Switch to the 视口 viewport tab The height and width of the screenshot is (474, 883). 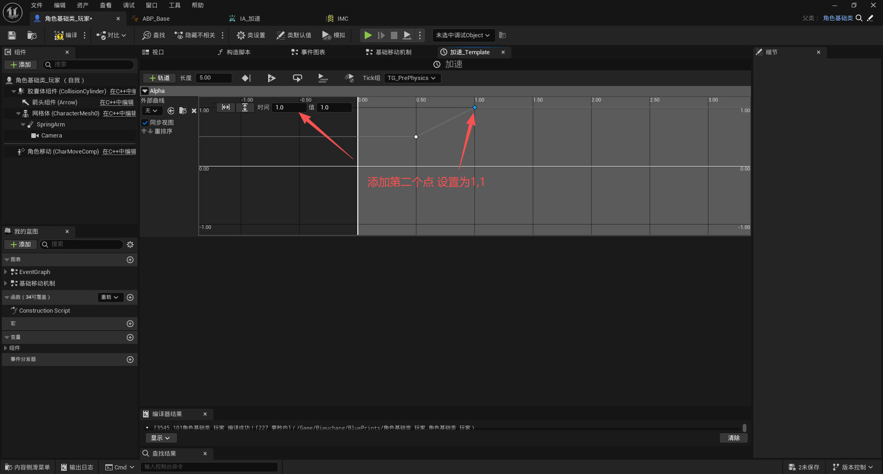158,52
